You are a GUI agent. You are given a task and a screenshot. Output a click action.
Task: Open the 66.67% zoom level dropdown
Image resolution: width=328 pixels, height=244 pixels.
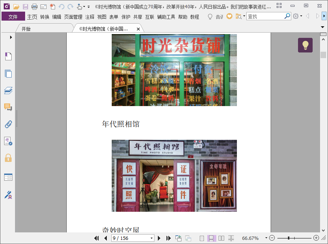coord(266,238)
